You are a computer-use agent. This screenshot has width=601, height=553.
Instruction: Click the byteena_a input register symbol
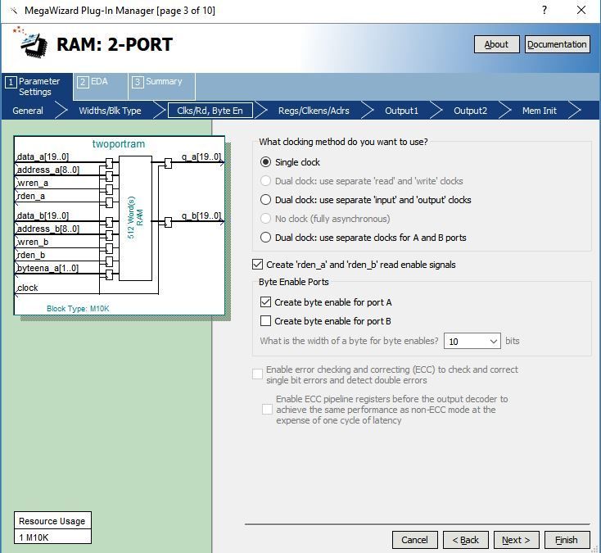[109, 275]
